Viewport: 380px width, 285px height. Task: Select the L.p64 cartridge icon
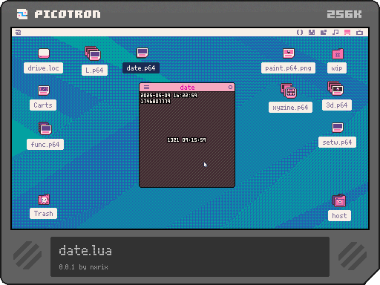(93, 53)
